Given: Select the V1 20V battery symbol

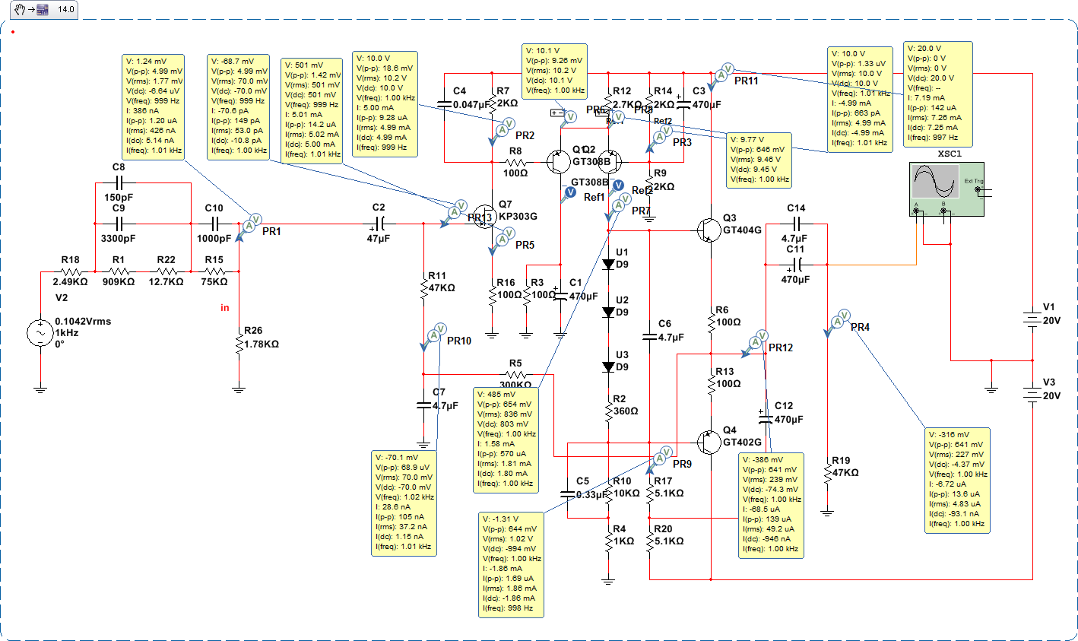Looking at the screenshot, I should pyautogui.click(x=1032, y=319).
